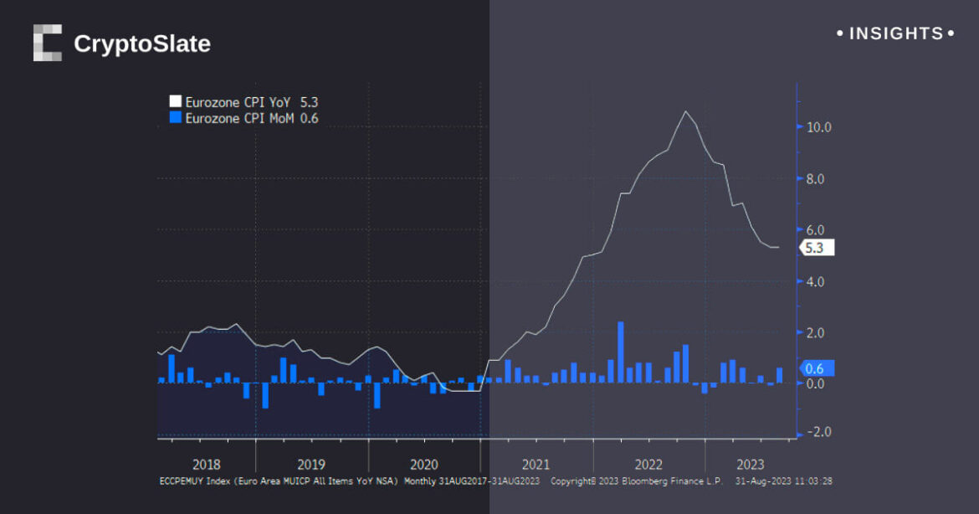Image resolution: width=979 pixels, height=514 pixels.
Task: Open the INSIGHTS label
Action: (x=895, y=33)
